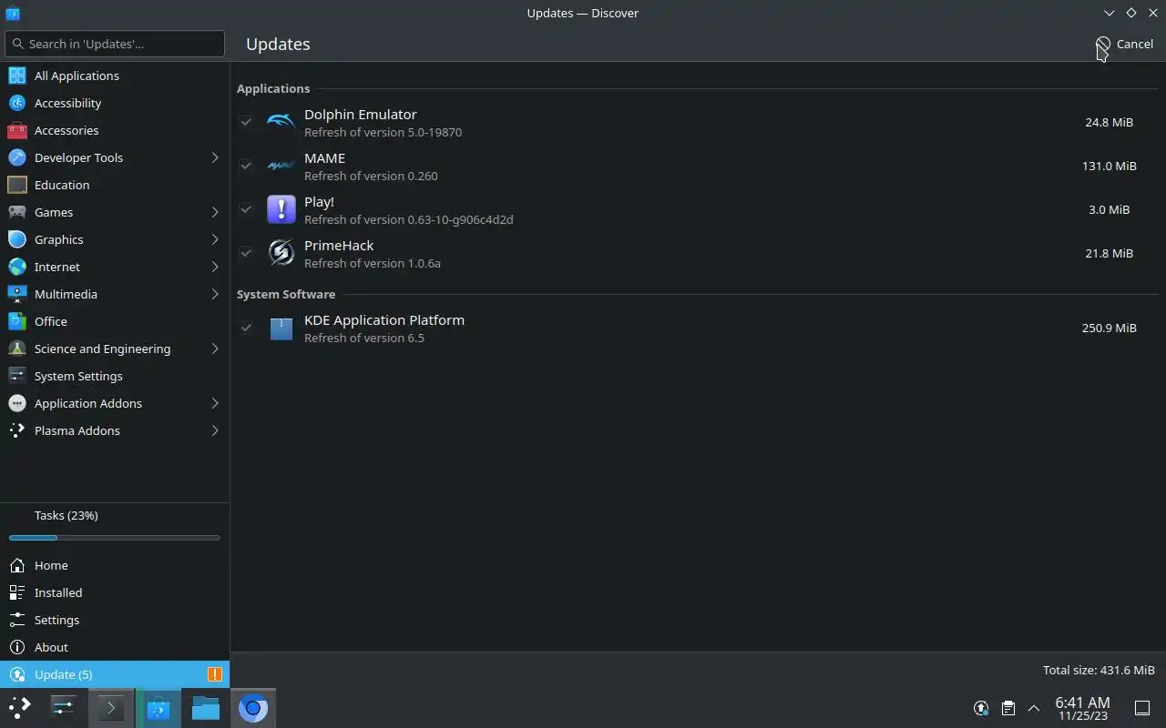The height and width of the screenshot is (728, 1166).
Task: Cancel the running updates
Action: point(1125,44)
